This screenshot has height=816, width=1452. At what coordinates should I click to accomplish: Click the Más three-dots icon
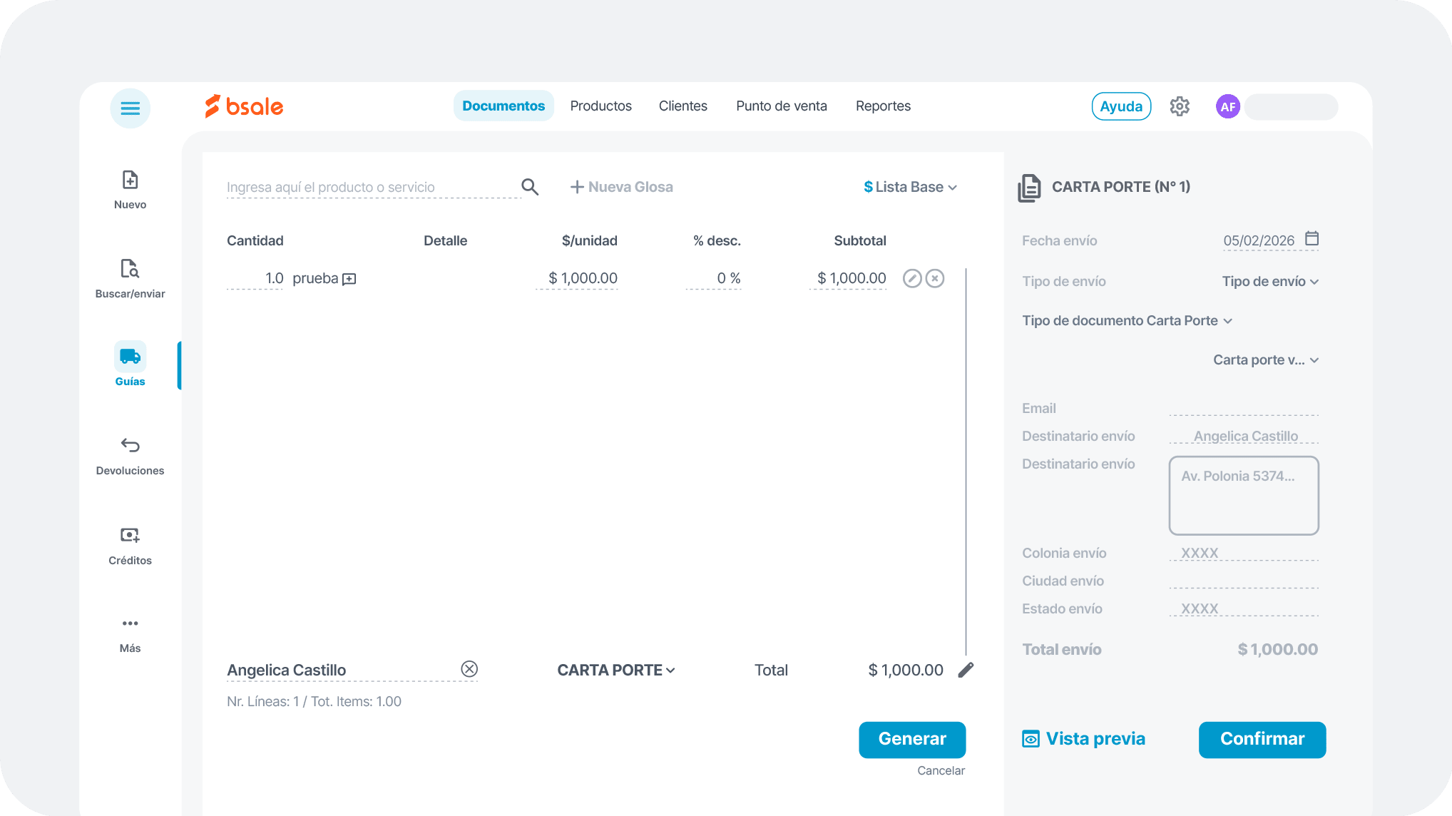tap(130, 623)
